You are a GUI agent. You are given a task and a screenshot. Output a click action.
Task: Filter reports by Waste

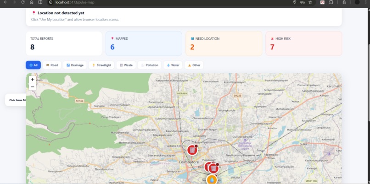126,65
